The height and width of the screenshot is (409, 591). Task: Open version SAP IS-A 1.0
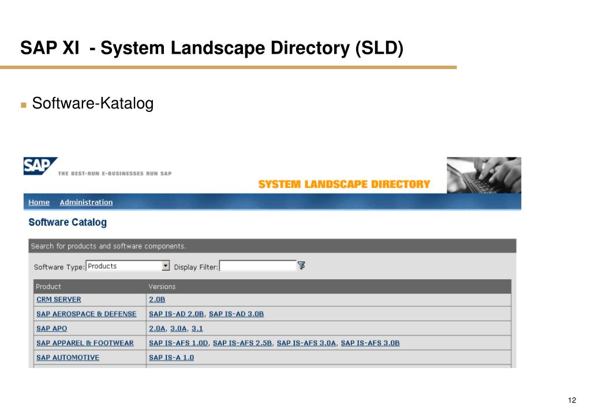[171, 358]
